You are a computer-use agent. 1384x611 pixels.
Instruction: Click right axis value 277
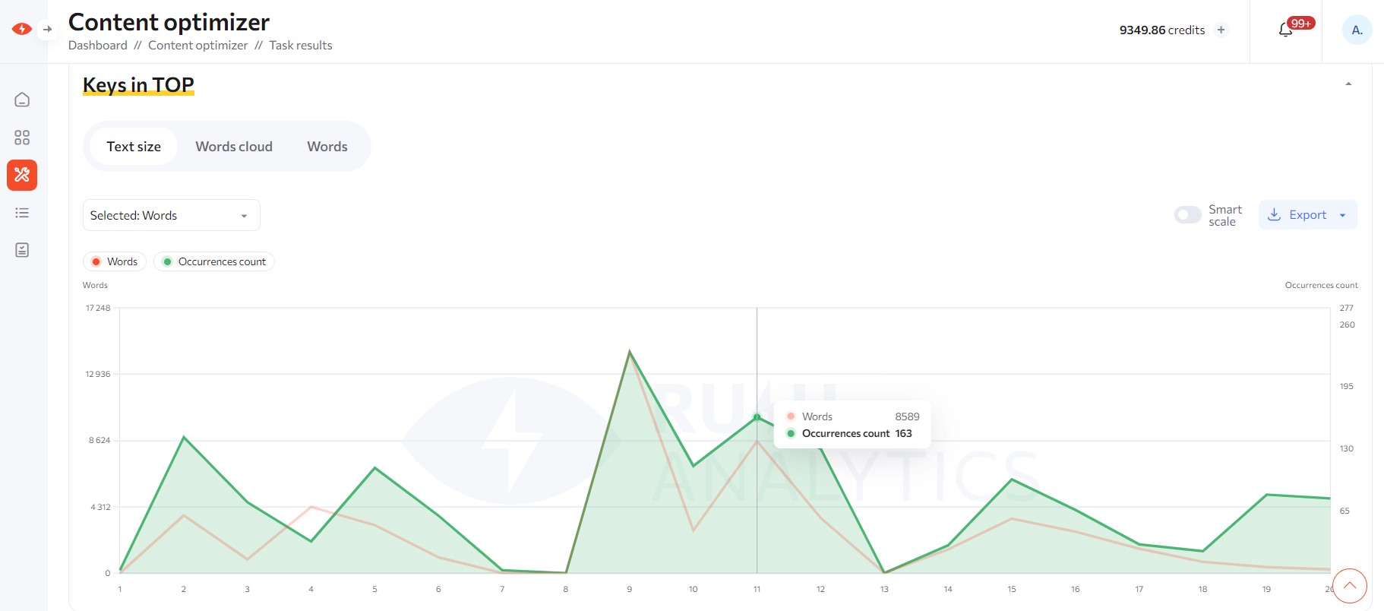point(1347,308)
